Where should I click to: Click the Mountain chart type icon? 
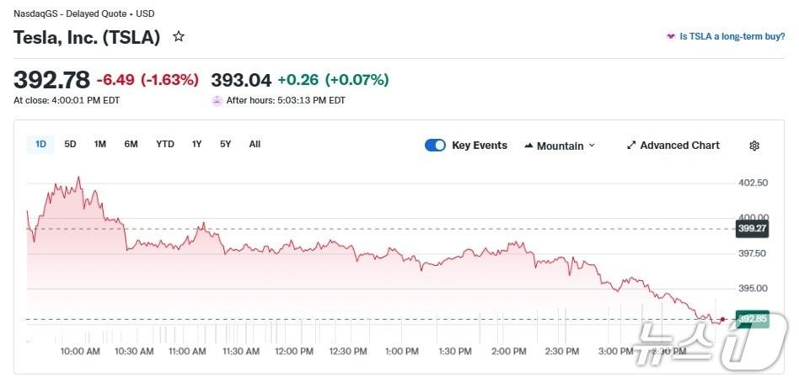pyautogui.click(x=528, y=146)
